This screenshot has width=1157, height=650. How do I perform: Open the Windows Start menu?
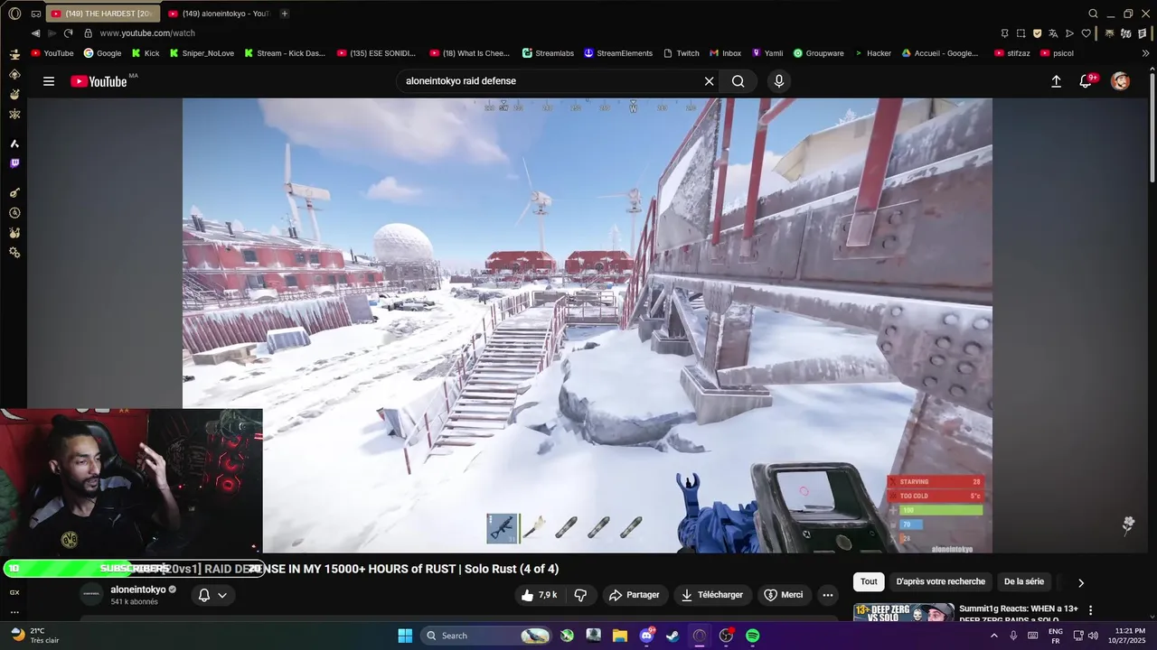405,636
